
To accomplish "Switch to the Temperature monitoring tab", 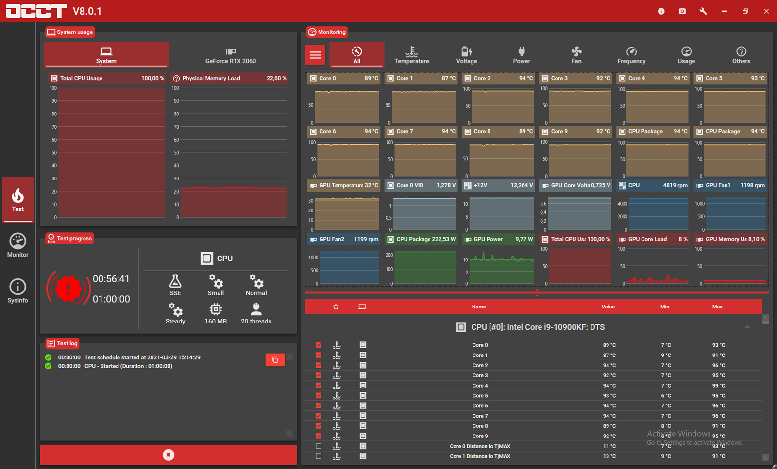I will click(412, 55).
